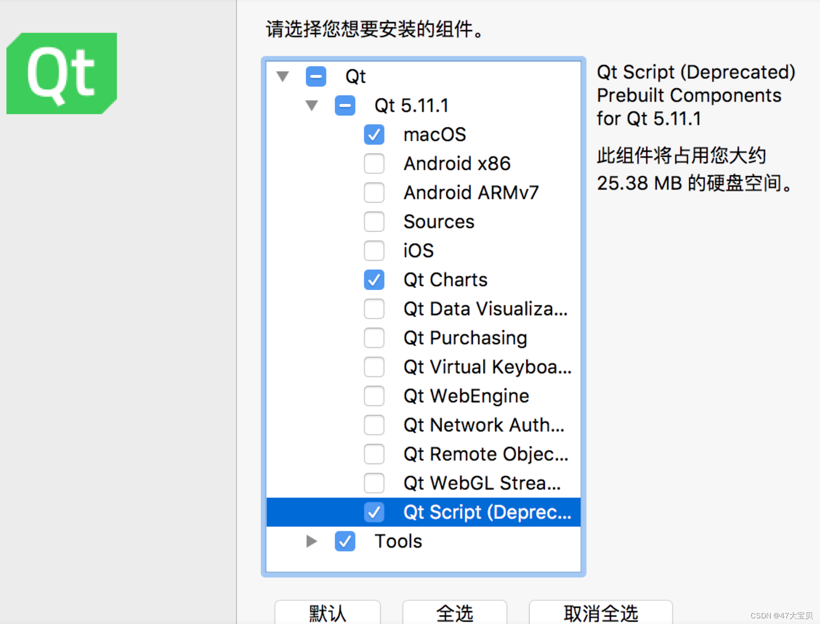
Task: Select the Qt WebEngine row label
Action: point(466,396)
